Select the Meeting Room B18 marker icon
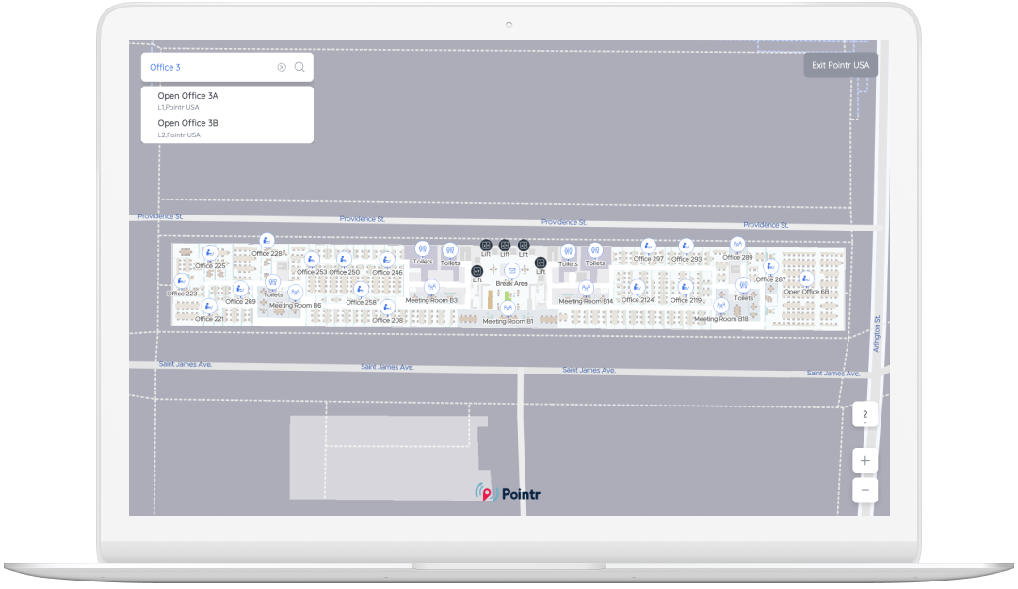1018x589 pixels. (x=720, y=304)
